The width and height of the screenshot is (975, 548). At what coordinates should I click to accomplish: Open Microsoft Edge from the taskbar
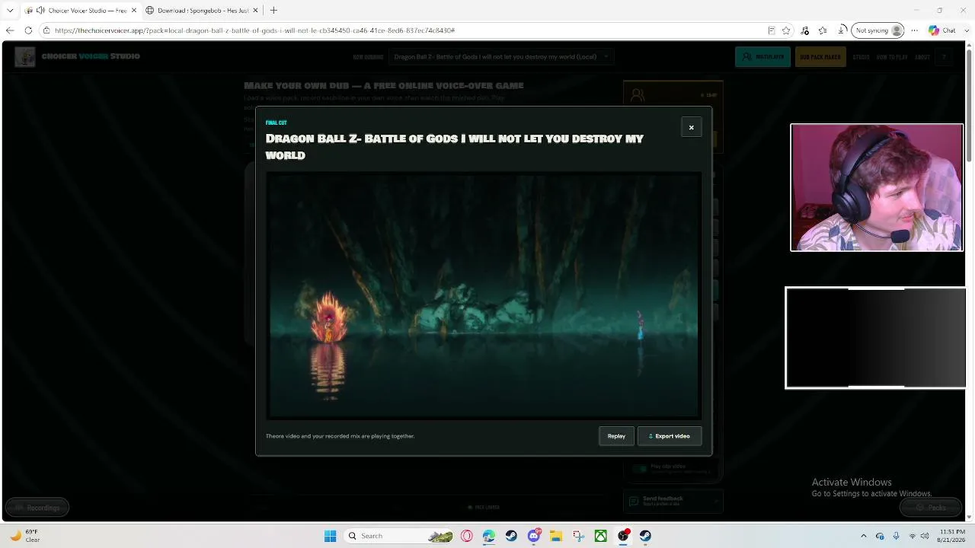coord(489,536)
